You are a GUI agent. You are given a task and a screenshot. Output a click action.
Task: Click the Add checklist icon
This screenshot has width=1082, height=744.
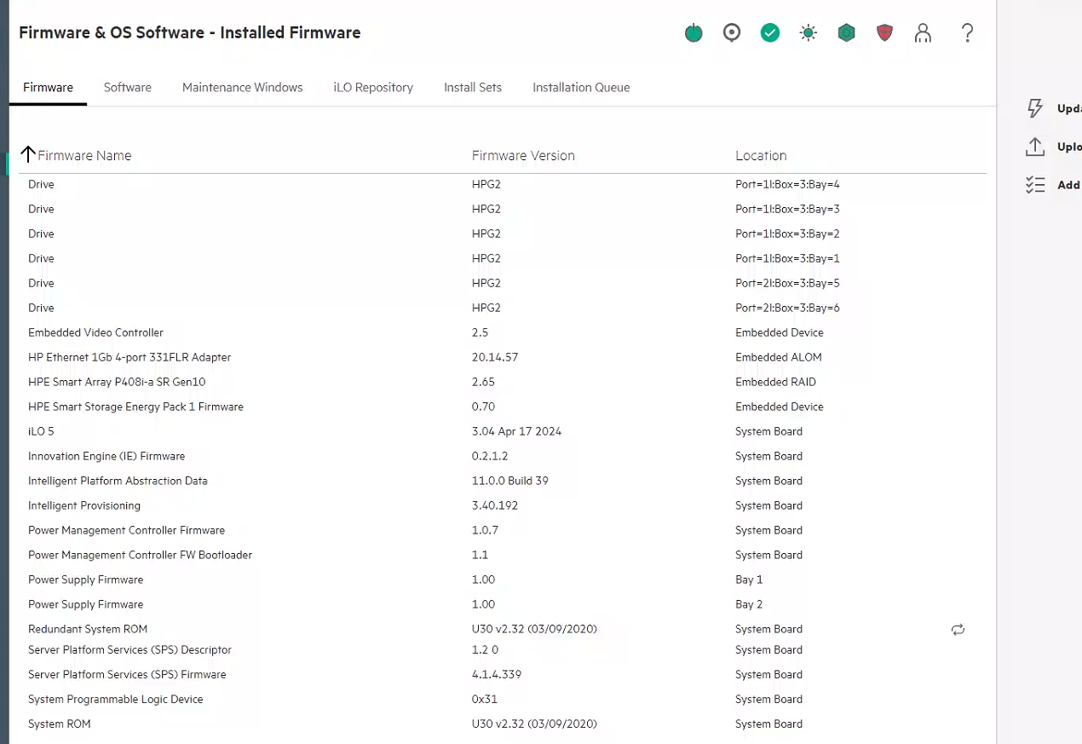tap(1035, 185)
